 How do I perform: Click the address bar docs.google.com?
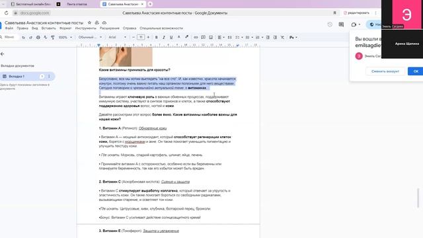point(35,13)
